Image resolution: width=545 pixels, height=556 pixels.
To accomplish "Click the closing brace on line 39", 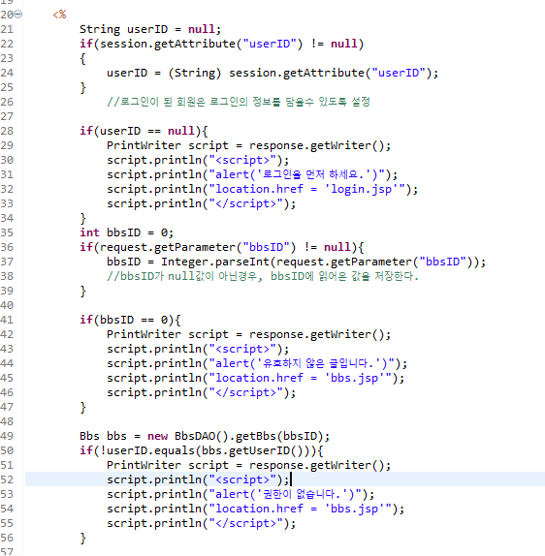I will [82, 292].
